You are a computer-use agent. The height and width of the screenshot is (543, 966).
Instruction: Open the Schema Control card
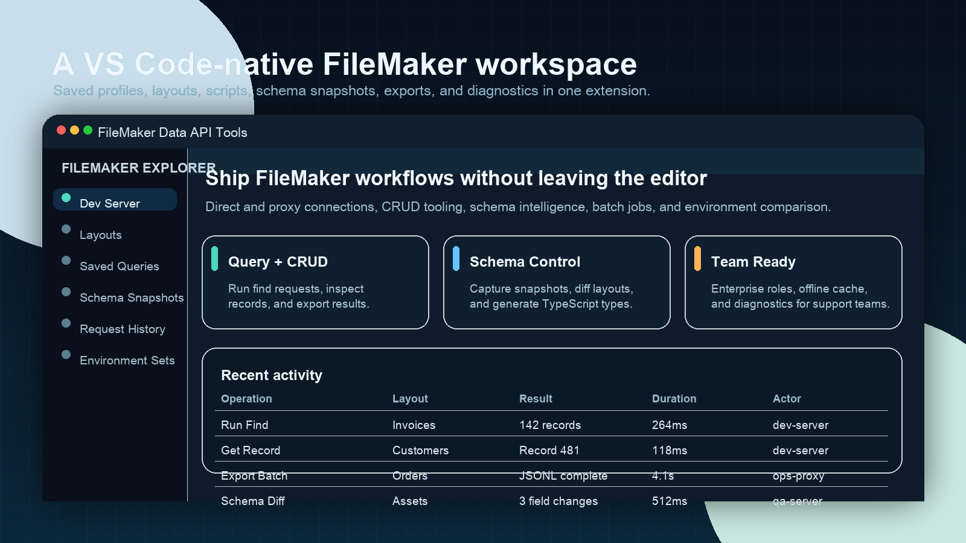point(557,282)
